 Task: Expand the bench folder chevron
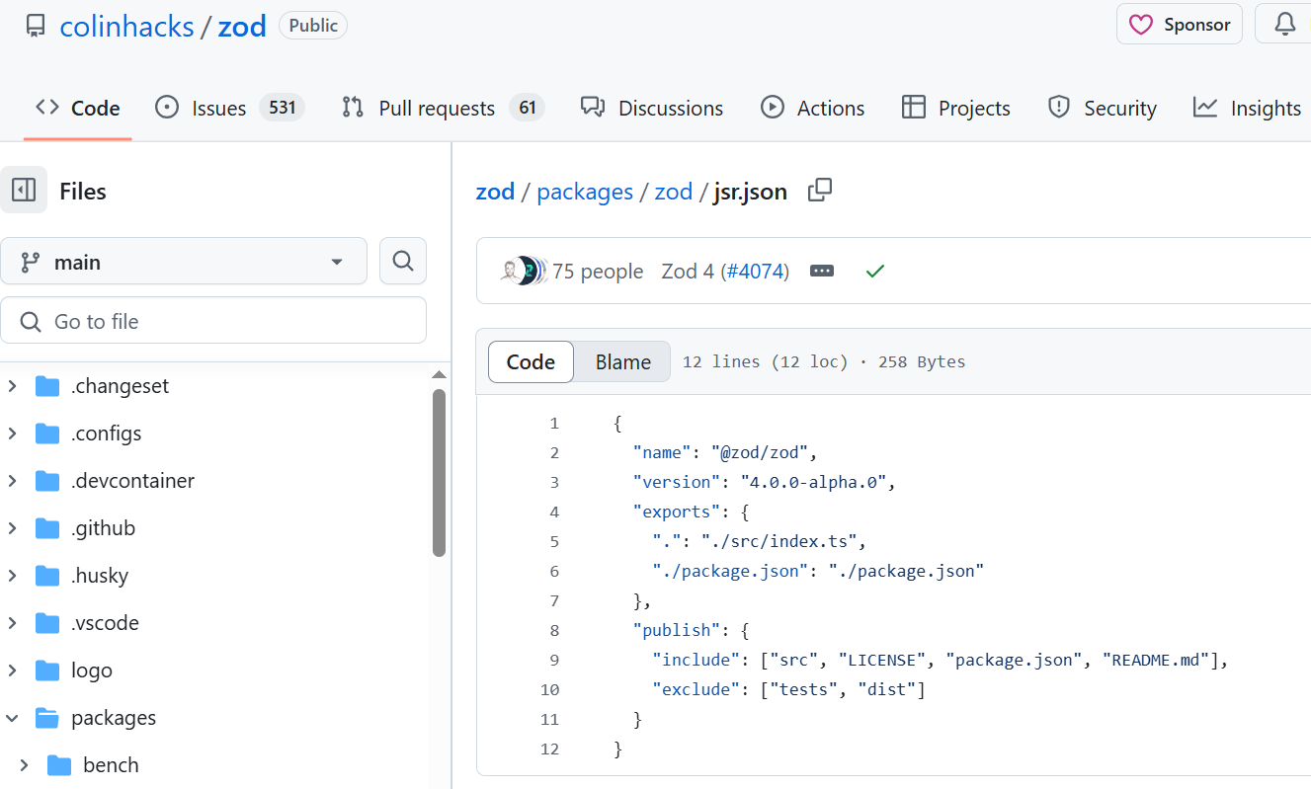24,765
